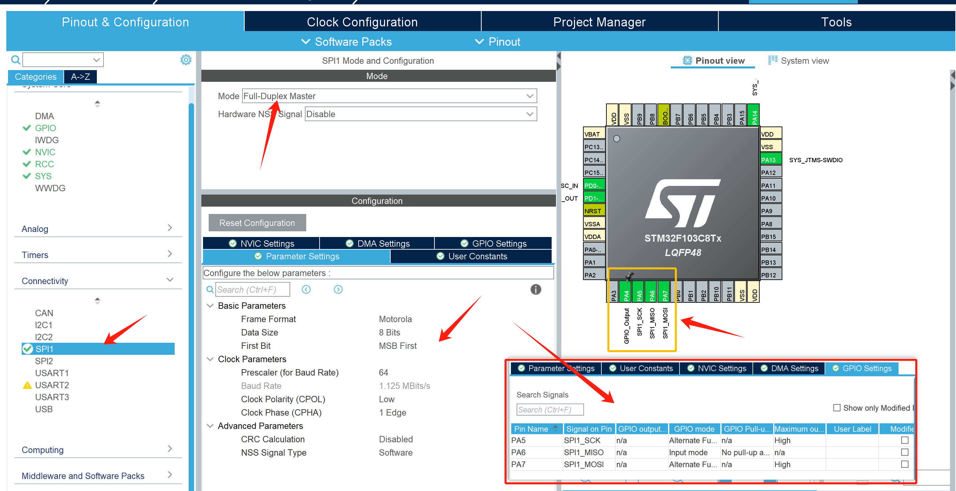Click the USART2 warning triangle icon
The image size is (956, 491).
pos(27,385)
